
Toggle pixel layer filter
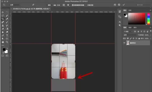coord(135,31)
